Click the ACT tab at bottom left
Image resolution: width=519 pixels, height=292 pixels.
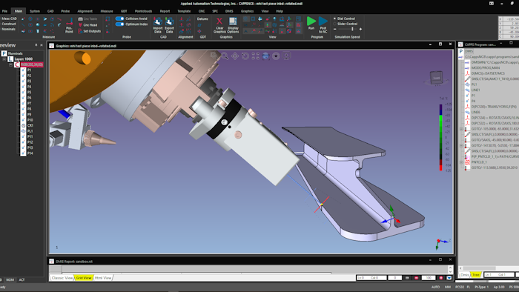tap(22, 279)
